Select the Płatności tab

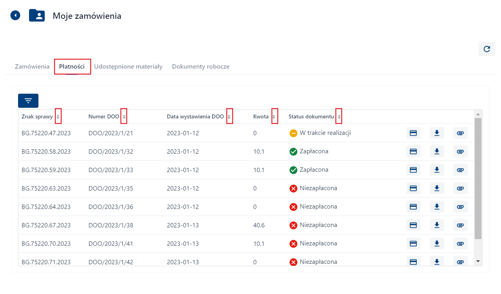click(72, 66)
